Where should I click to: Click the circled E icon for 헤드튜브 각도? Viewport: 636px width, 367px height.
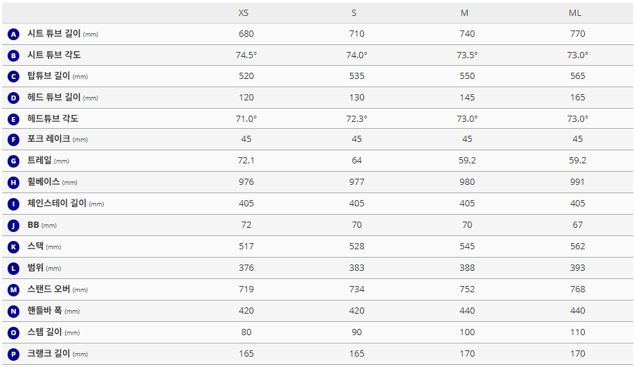(14, 119)
